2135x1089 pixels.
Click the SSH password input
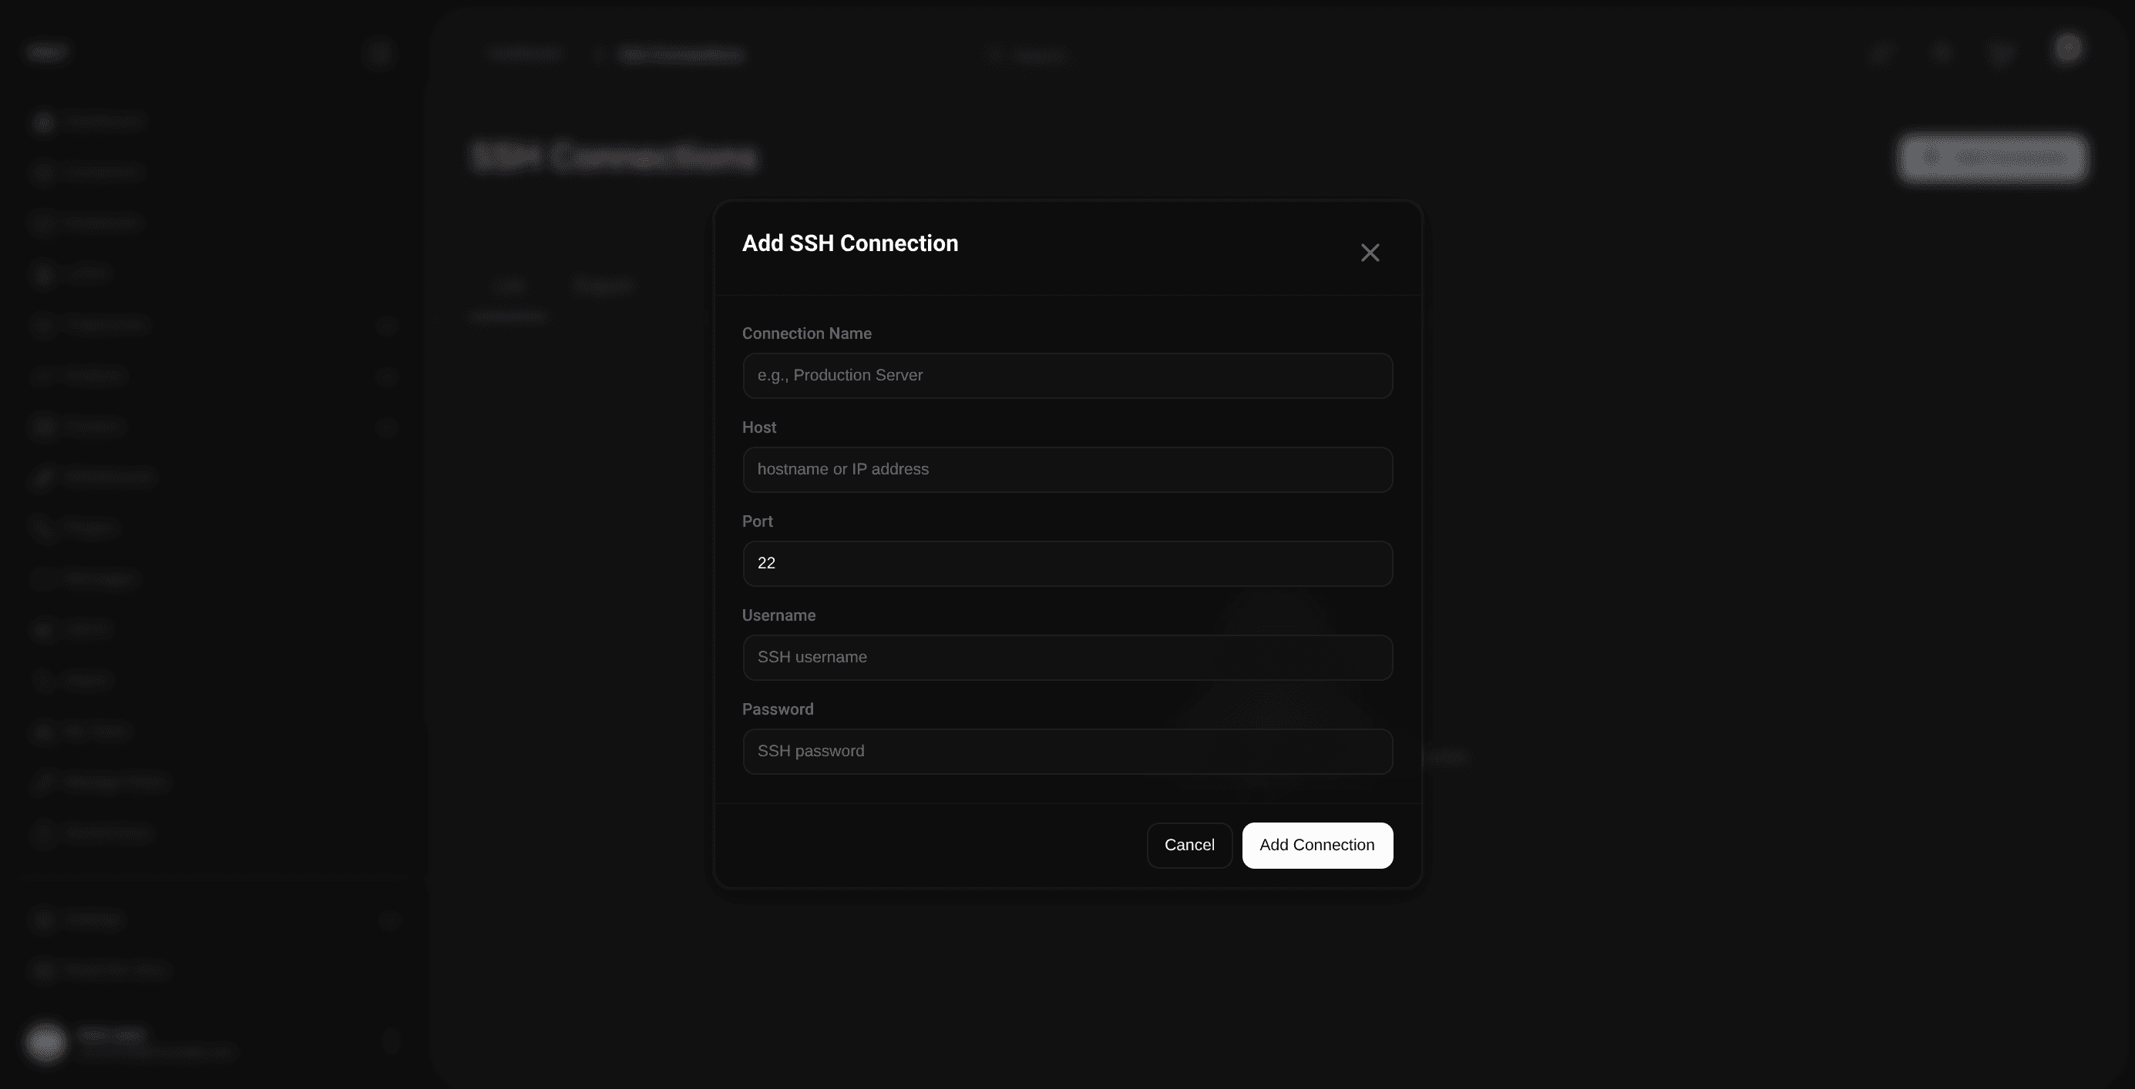1067,751
